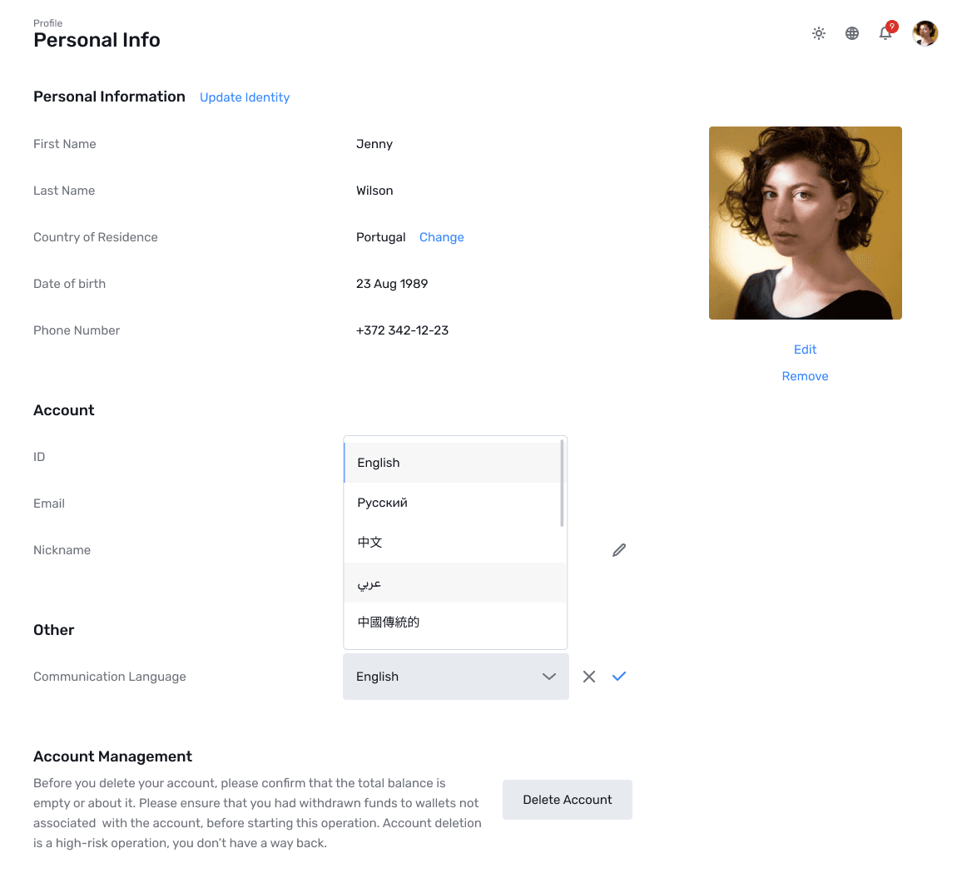Select Русский as communication language

pos(382,502)
